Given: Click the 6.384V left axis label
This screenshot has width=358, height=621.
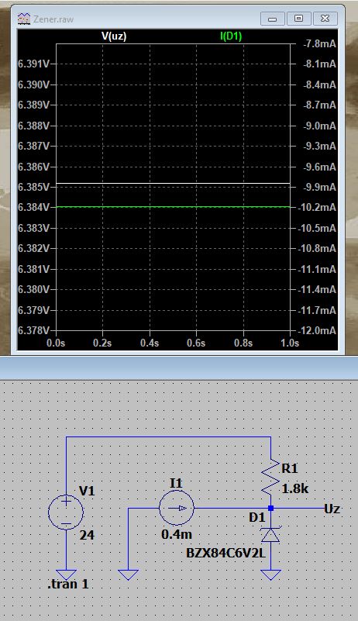Looking at the screenshot, I should coord(33,207).
